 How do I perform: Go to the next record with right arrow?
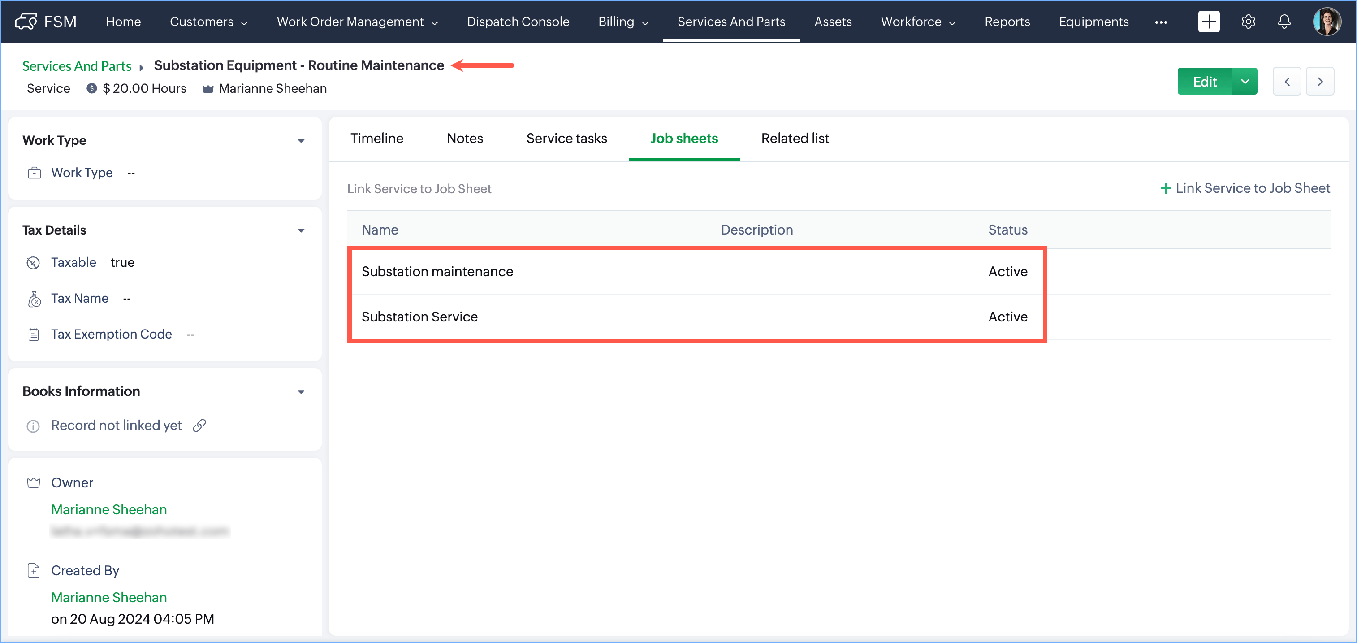click(x=1320, y=81)
